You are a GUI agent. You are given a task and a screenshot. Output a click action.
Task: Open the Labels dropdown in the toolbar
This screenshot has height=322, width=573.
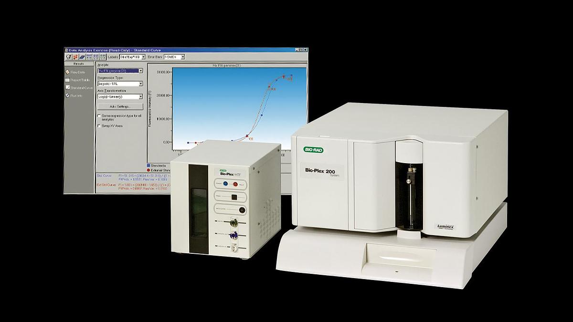pos(132,57)
